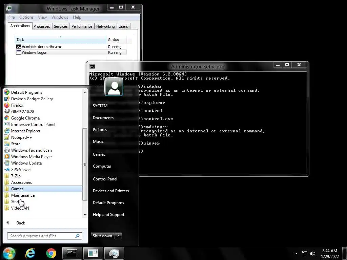Expand the 7-Zip folder
The height and width of the screenshot is (260, 347).
pyautogui.click(x=16, y=176)
